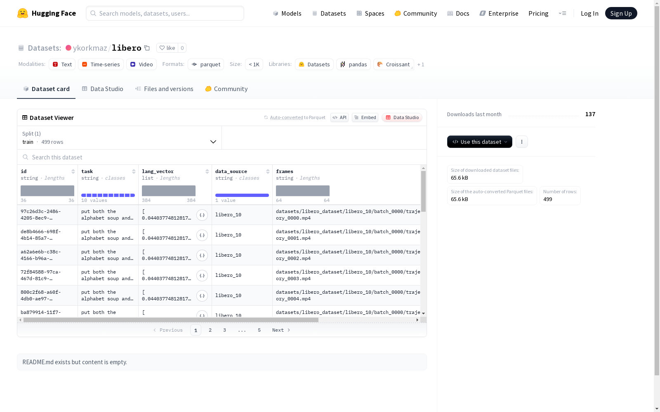Click the Hugging Face logo icon
This screenshot has width=660, height=412.
point(23,13)
